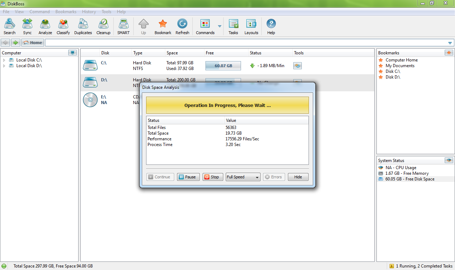This screenshot has height=270, width=455.
Task: Select the 60.05 GB - Free Disk Space row
Action: point(415,179)
